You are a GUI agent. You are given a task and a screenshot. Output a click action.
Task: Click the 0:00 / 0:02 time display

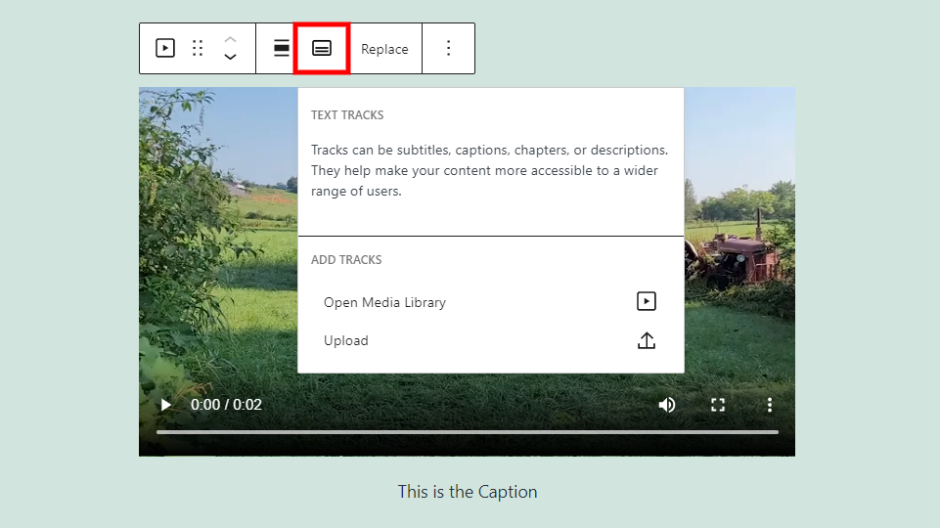[226, 405]
